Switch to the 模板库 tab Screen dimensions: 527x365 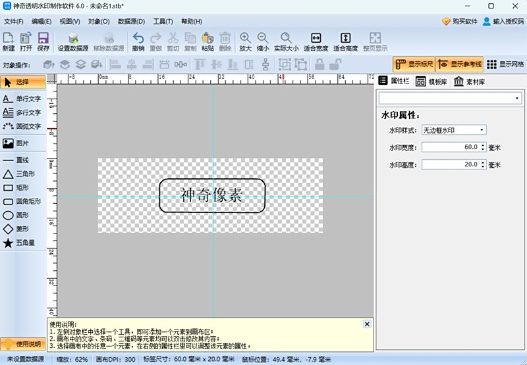(431, 82)
